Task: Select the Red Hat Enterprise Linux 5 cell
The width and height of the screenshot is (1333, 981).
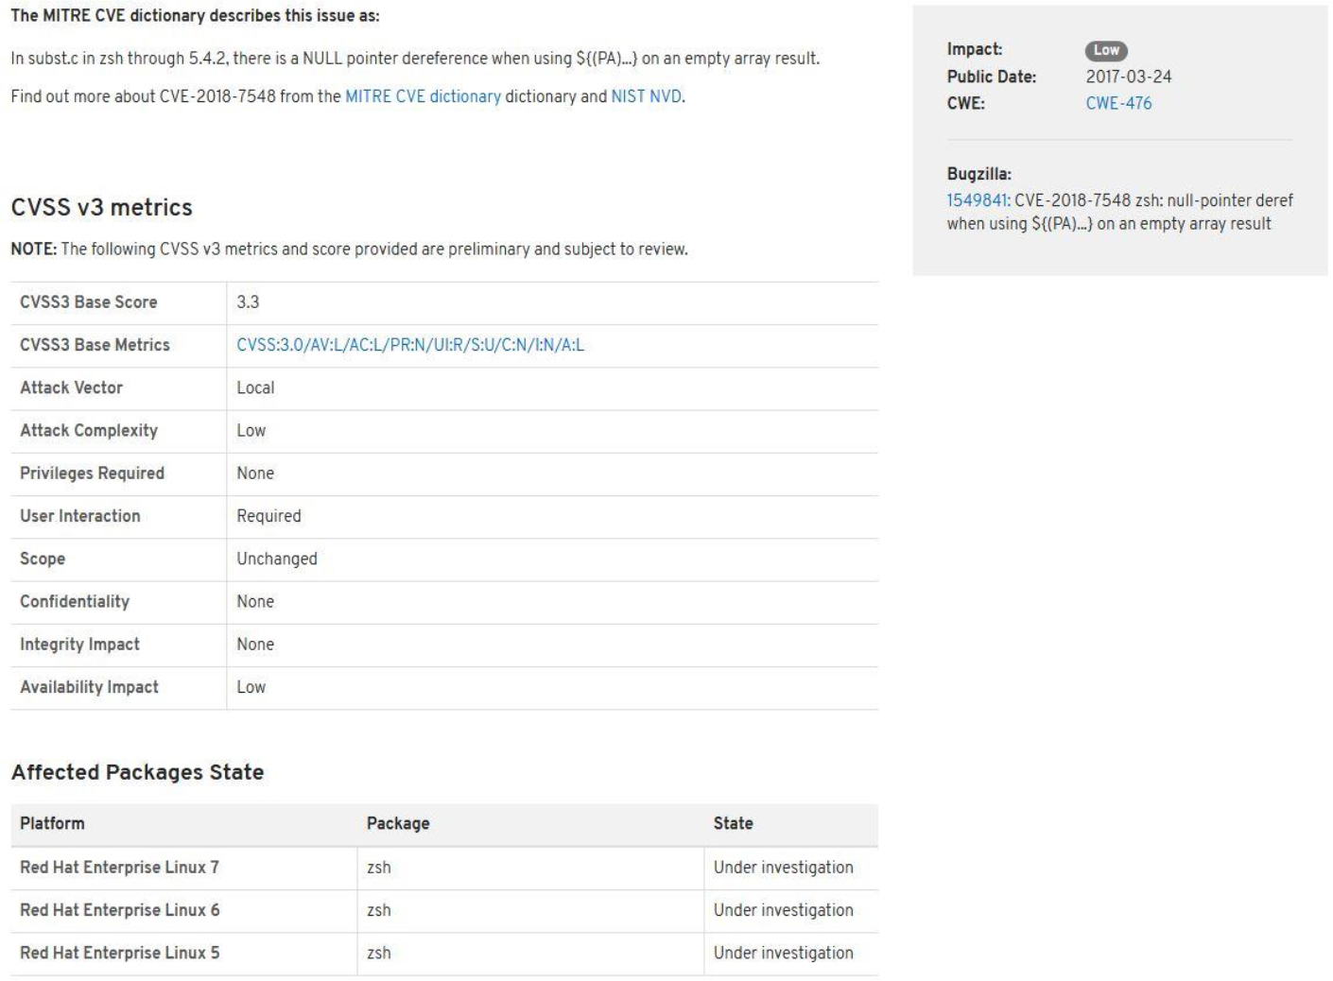Action: (x=119, y=953)
